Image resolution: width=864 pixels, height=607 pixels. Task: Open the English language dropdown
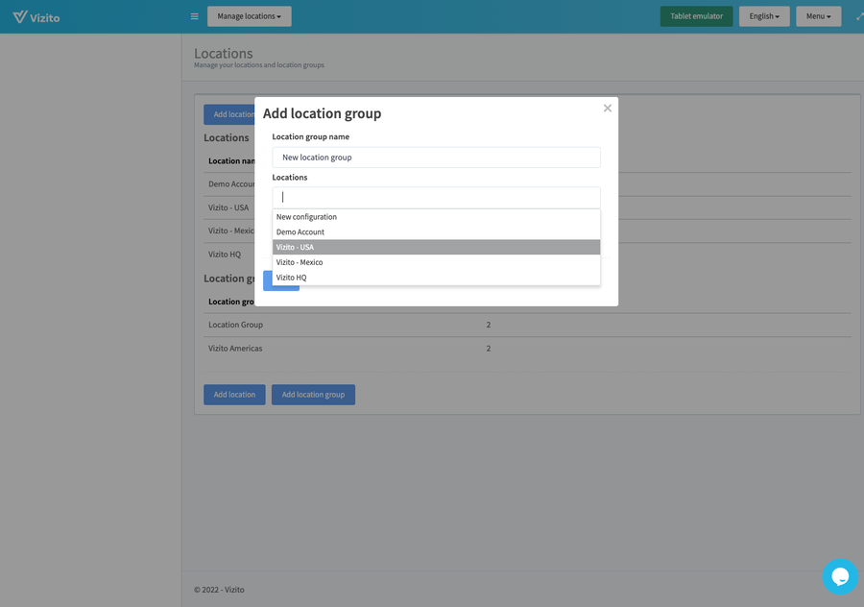pyautogui.click(x=764, y=16)
